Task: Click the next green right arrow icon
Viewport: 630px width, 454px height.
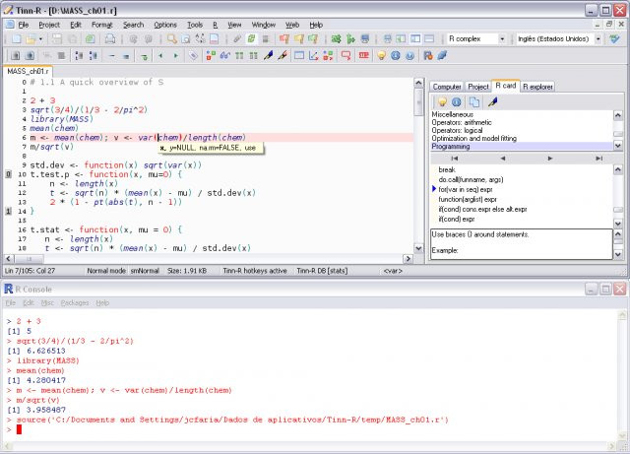Action: click(175, 56)
